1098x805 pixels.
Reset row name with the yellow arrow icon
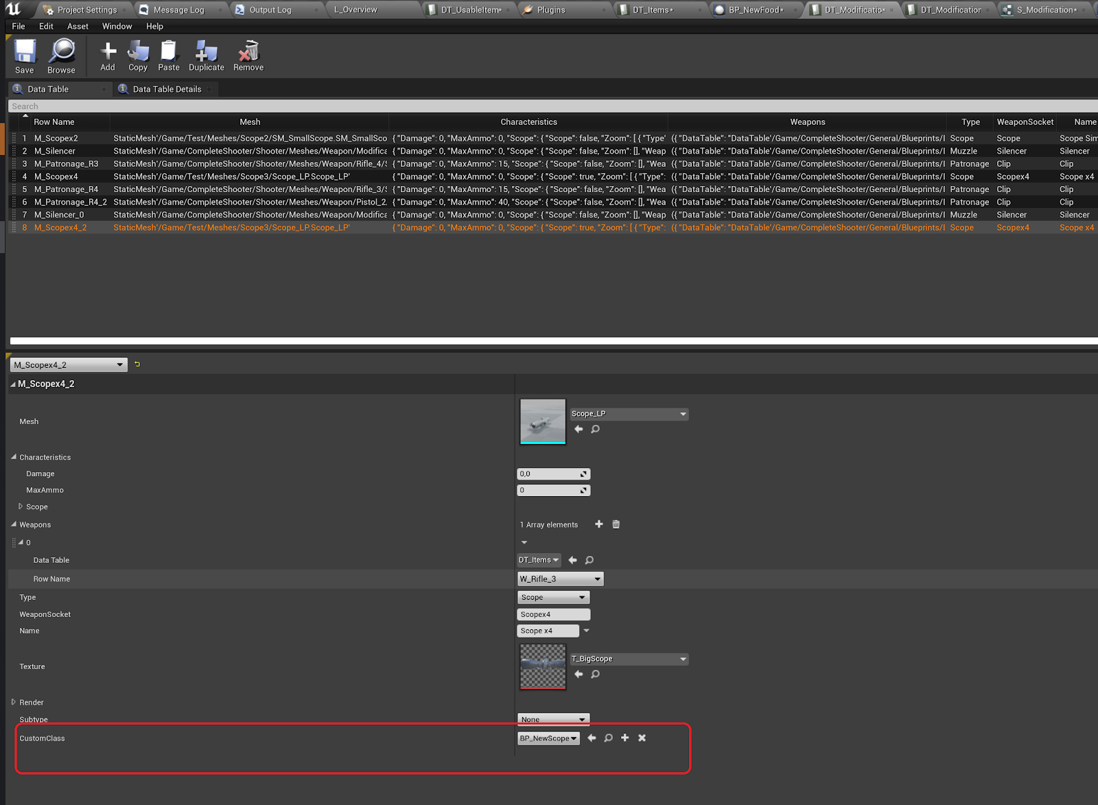[137, 364]
